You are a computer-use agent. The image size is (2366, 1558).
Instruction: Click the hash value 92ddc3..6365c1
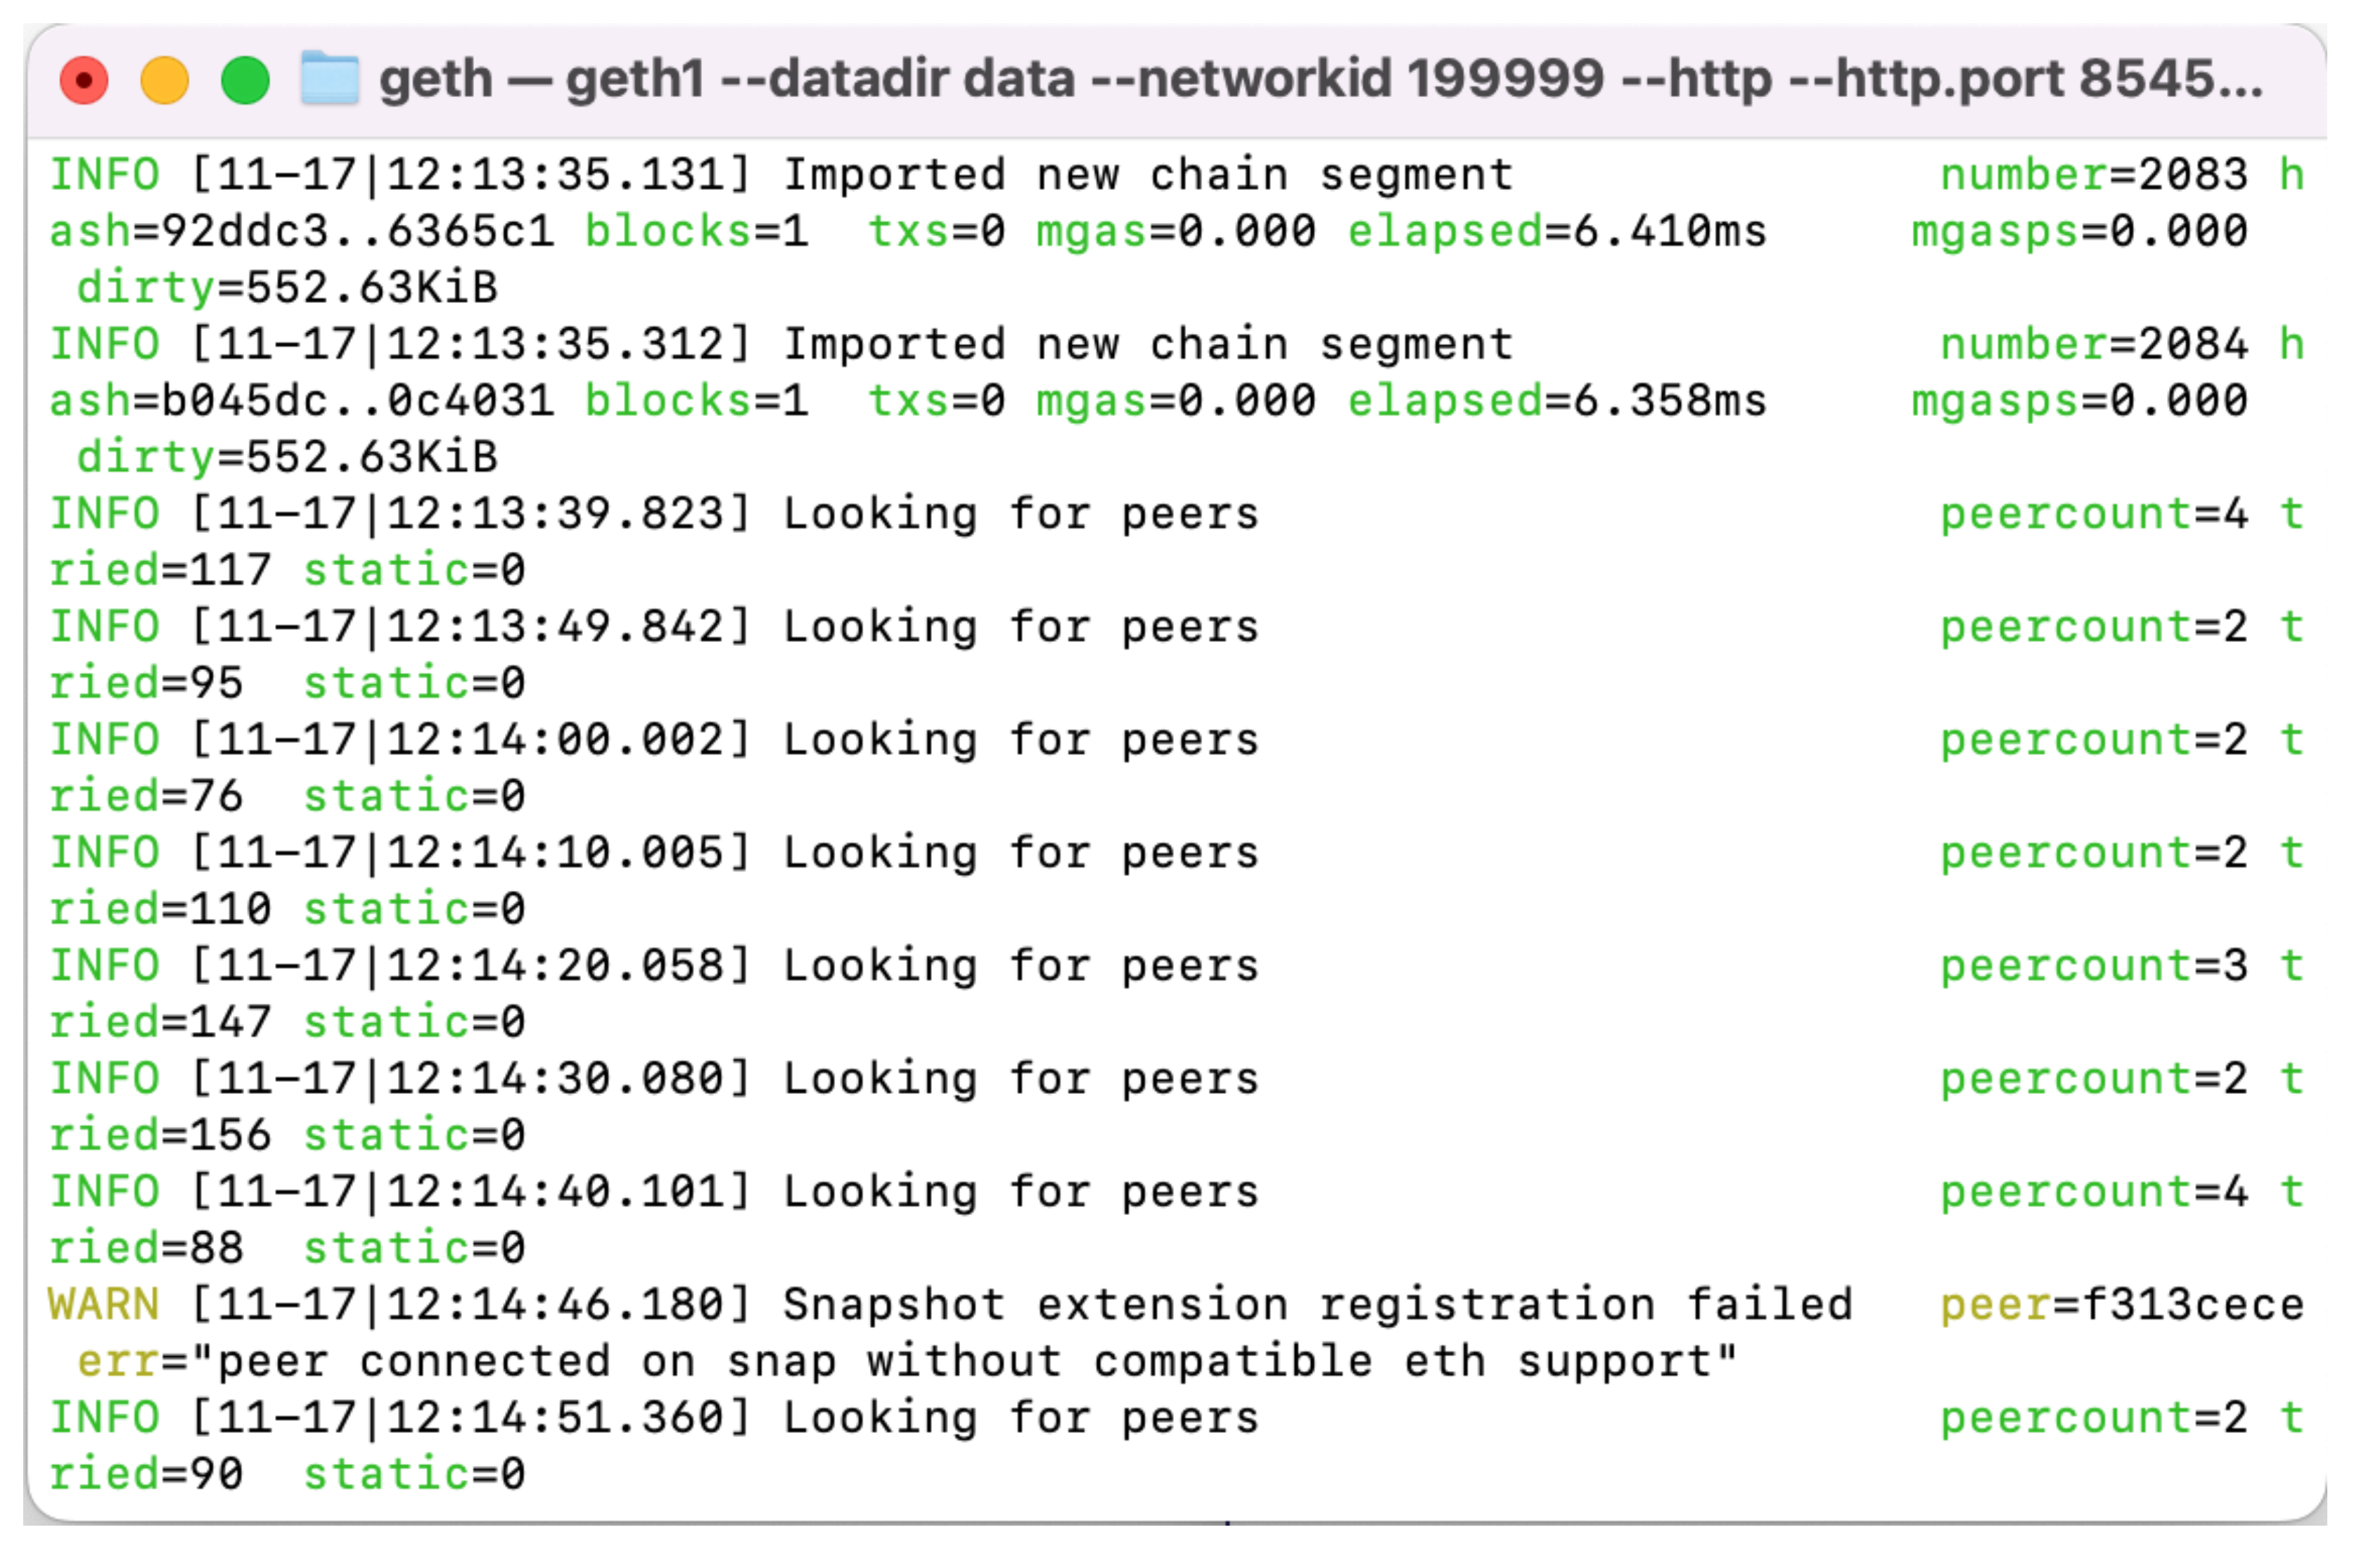pyautogui.click(x=358, y=233)
